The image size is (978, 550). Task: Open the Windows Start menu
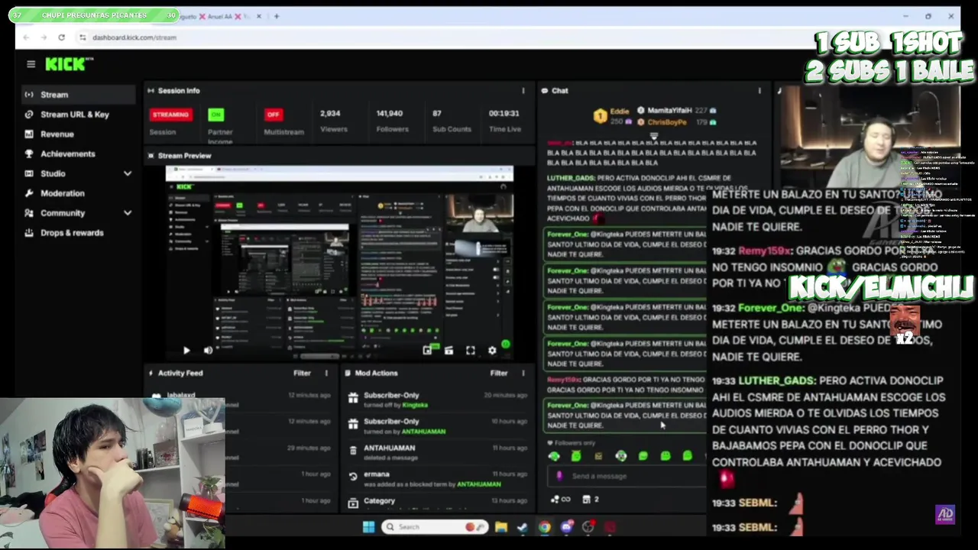tap(368, 527)
